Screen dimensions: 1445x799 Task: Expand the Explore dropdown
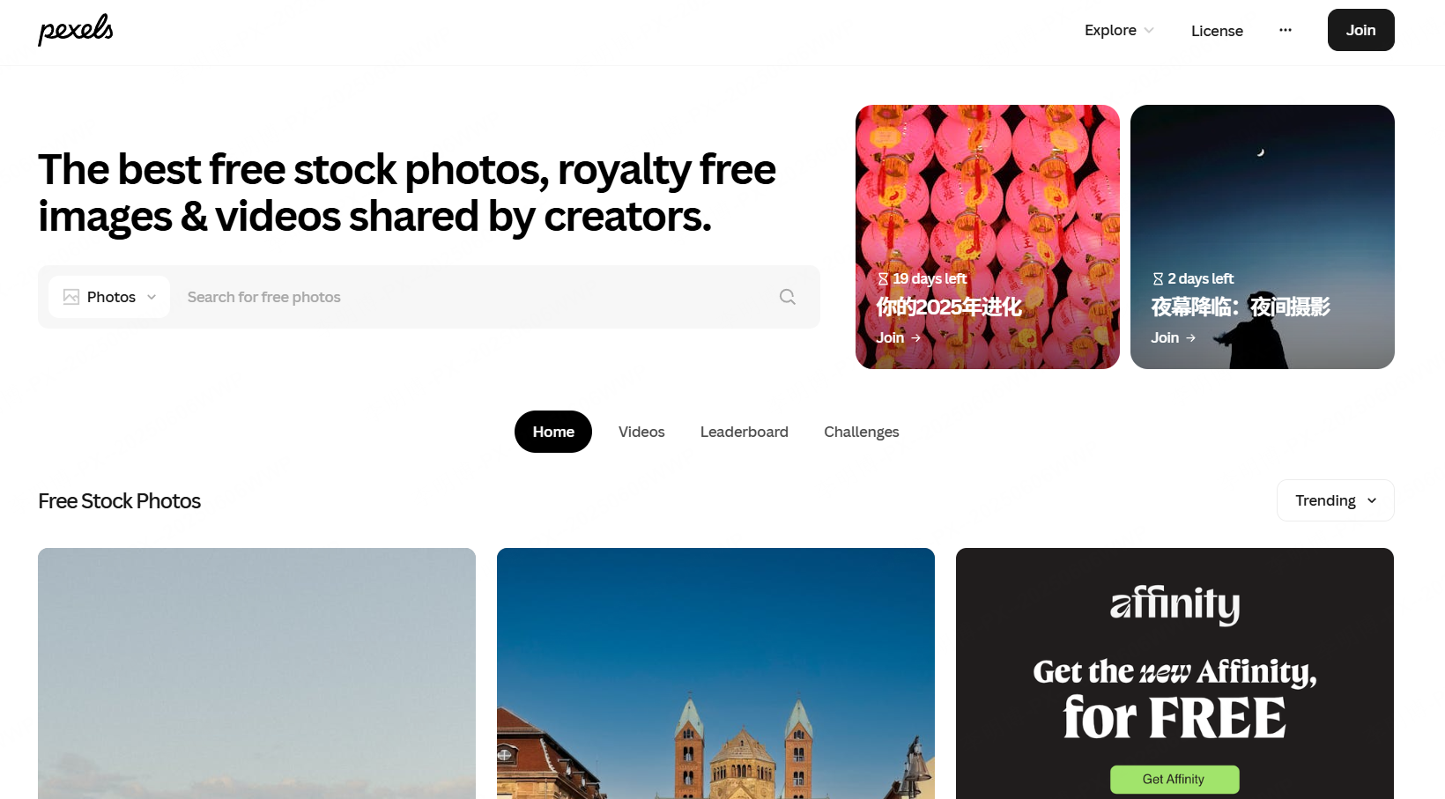[x=1119, y=30]
